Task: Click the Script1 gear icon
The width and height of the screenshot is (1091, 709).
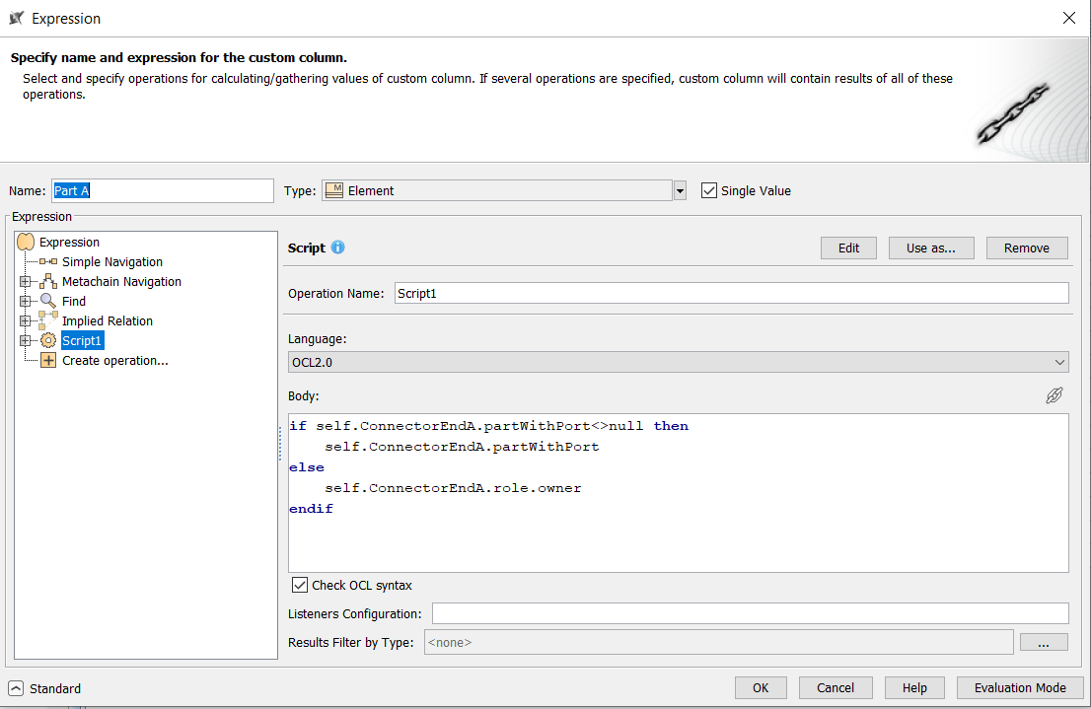Action: tap(48, 341)
